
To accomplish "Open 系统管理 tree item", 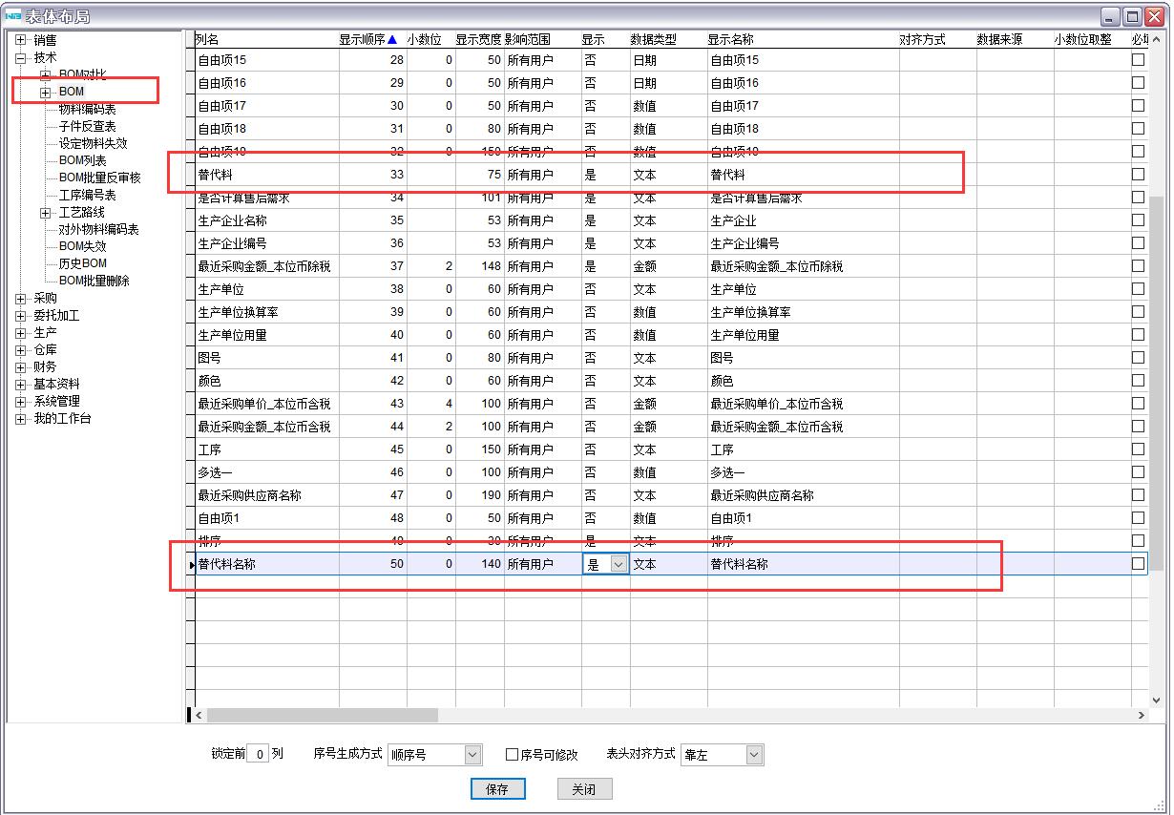I will (x=56, y=402).
